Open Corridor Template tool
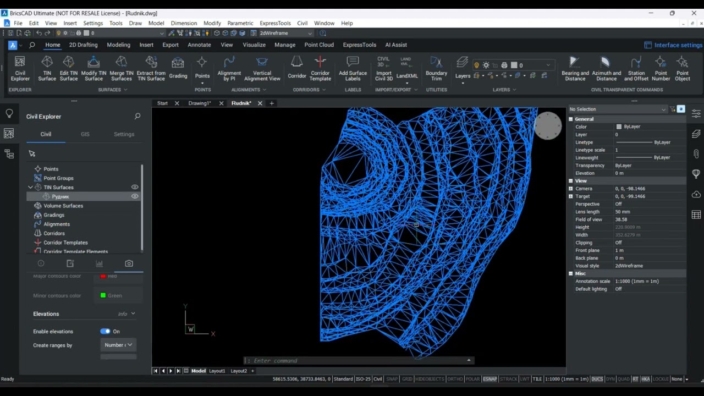Image resolution: width=704 pixels, height=396 pixels. 320,68
